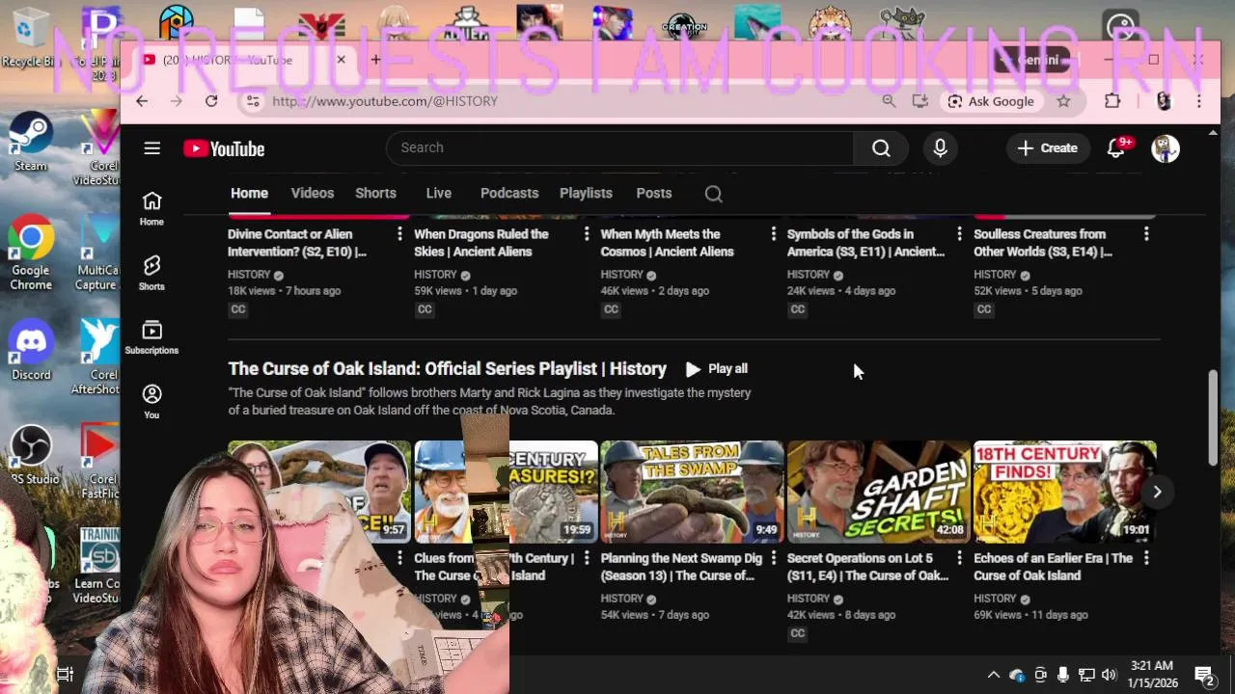Switch to the Posts tab
This screenshot has height=694, width=1235.
[654, 193]
